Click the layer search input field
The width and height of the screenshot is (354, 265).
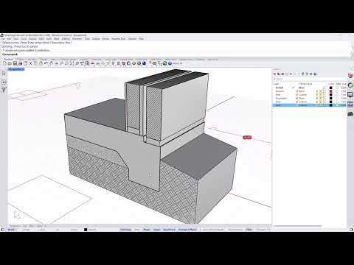(x=310, y=79)
